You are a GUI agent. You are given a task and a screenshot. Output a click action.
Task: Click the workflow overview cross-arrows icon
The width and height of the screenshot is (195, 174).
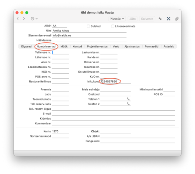[168, 19]
